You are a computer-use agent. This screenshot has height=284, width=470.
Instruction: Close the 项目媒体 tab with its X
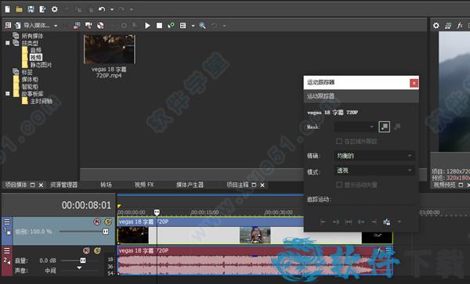tap(41, 185)
